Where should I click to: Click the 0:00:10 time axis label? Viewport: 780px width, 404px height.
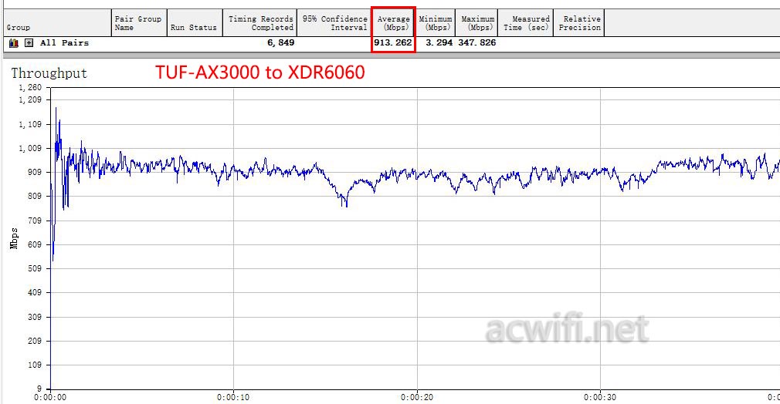pos(233,398)
